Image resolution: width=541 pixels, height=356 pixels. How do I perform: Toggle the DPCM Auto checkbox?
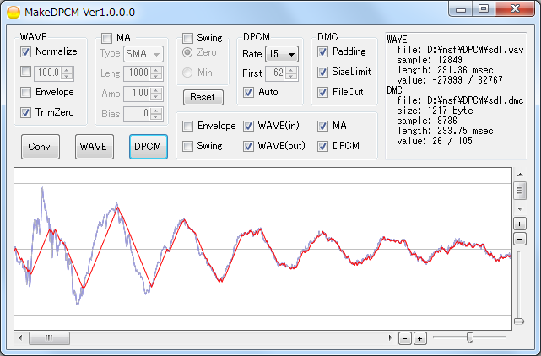(x=248, y=92)
